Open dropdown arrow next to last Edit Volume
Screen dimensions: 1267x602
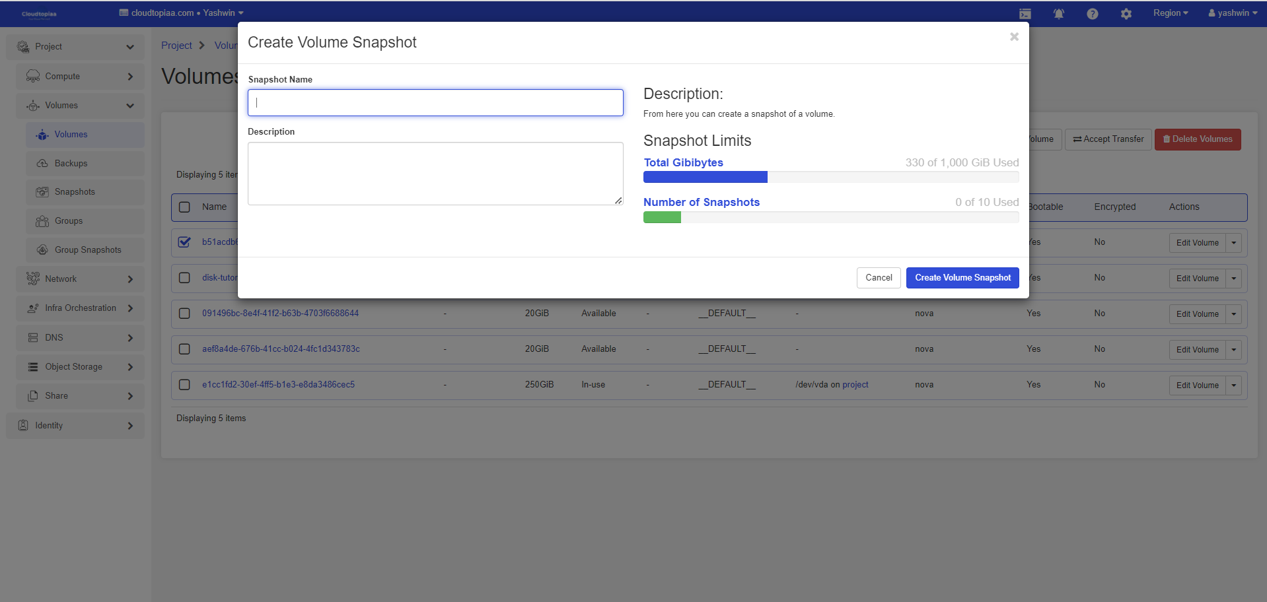[x=1233, y=385]
